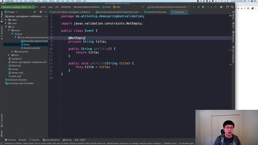The image size is (258, 145).
Task: Open the Code menu
Action: tap(38, 1)
